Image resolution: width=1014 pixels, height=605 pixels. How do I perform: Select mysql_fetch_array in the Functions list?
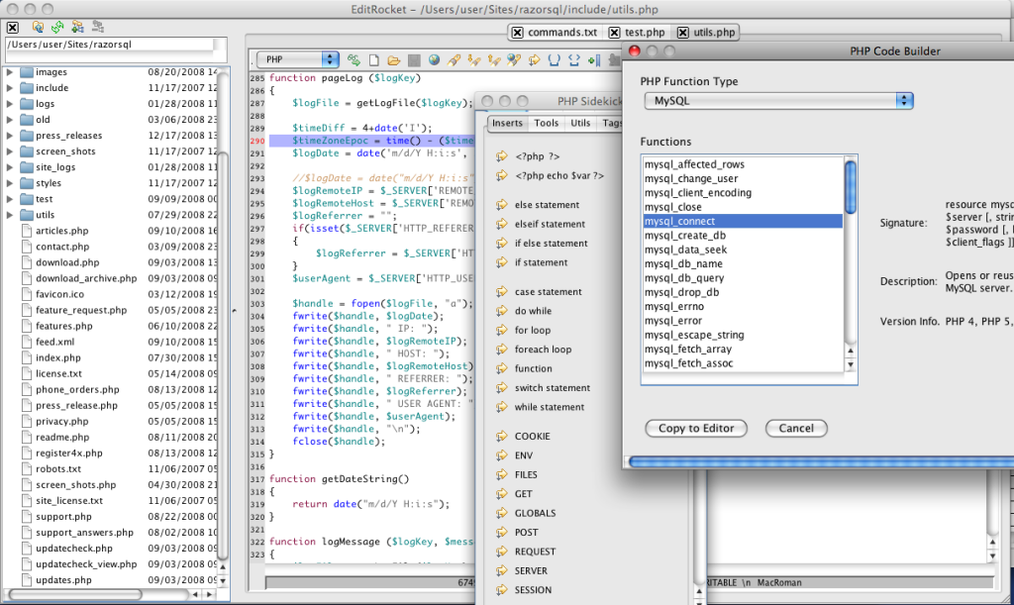point(687,350)
